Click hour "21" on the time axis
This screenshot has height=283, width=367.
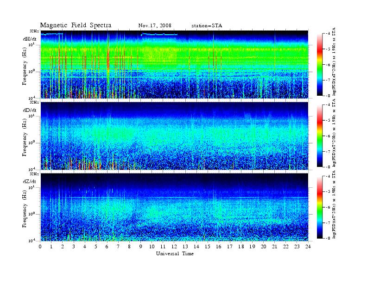[274, 246]
